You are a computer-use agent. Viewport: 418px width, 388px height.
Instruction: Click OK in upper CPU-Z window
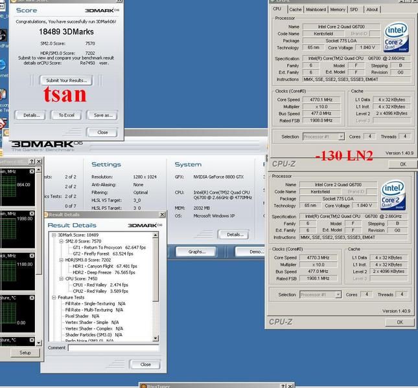pos(403,164)
